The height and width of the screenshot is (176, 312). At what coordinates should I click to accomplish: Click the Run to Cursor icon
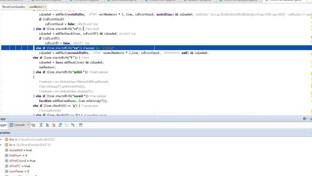click(73, 125)
